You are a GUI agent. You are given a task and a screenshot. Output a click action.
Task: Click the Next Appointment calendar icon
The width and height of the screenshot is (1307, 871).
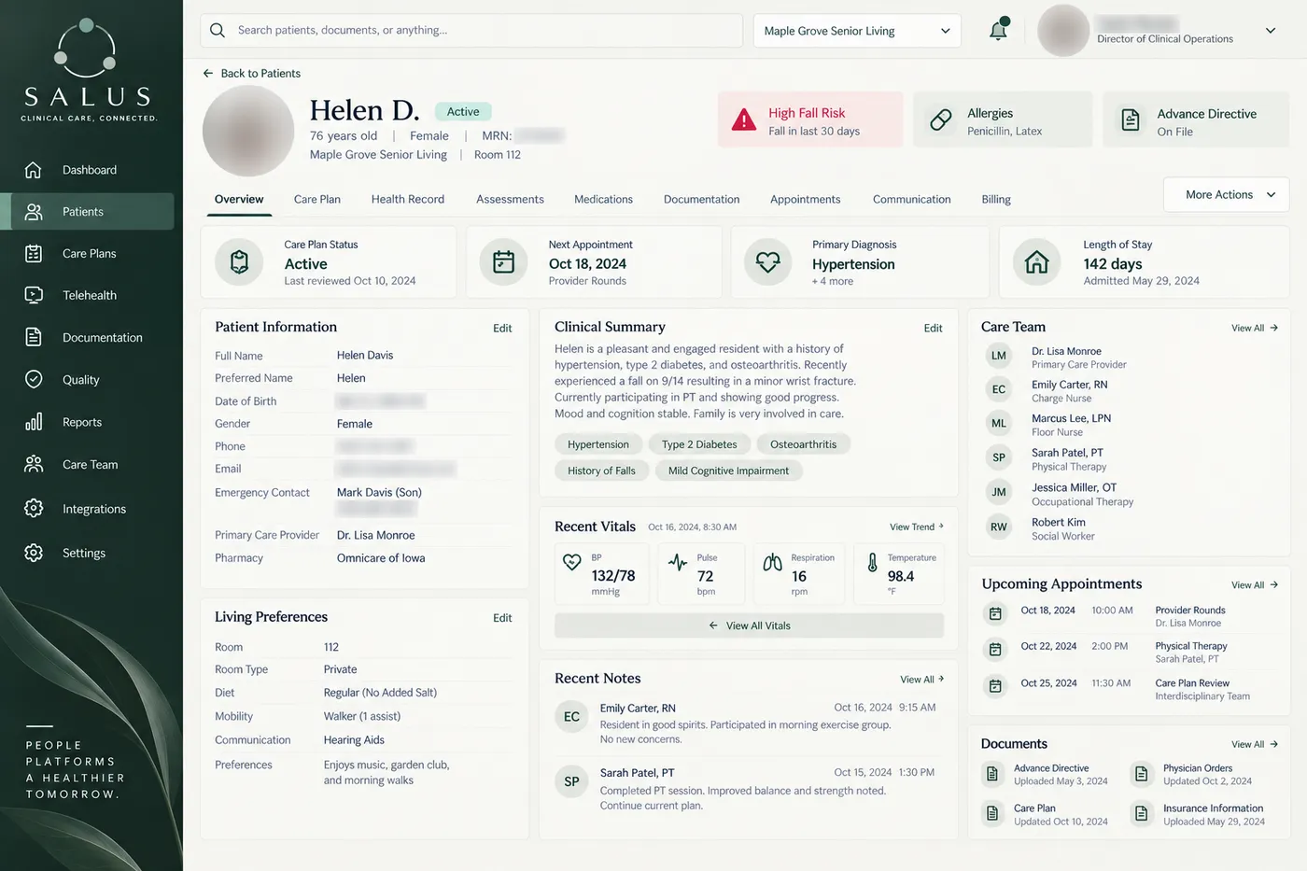[503, 262]
